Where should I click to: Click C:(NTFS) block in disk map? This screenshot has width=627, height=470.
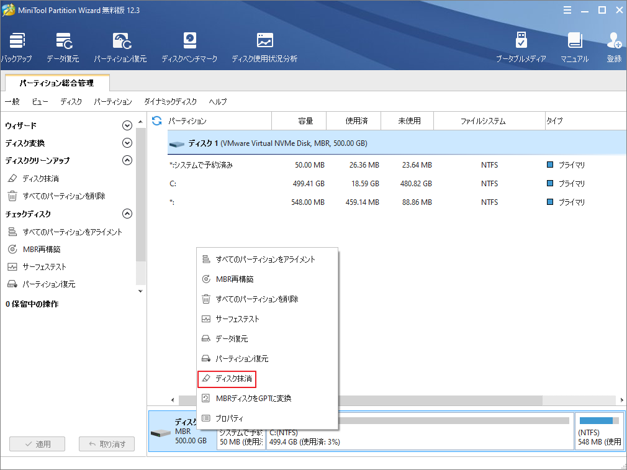coord(420,432)
